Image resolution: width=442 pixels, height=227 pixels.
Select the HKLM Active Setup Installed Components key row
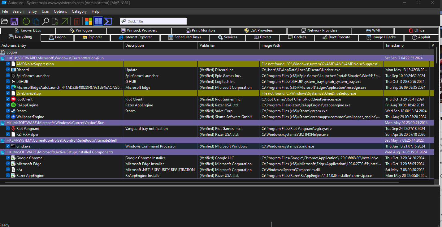[217, 152]
